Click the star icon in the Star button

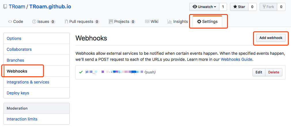point(235,7)
